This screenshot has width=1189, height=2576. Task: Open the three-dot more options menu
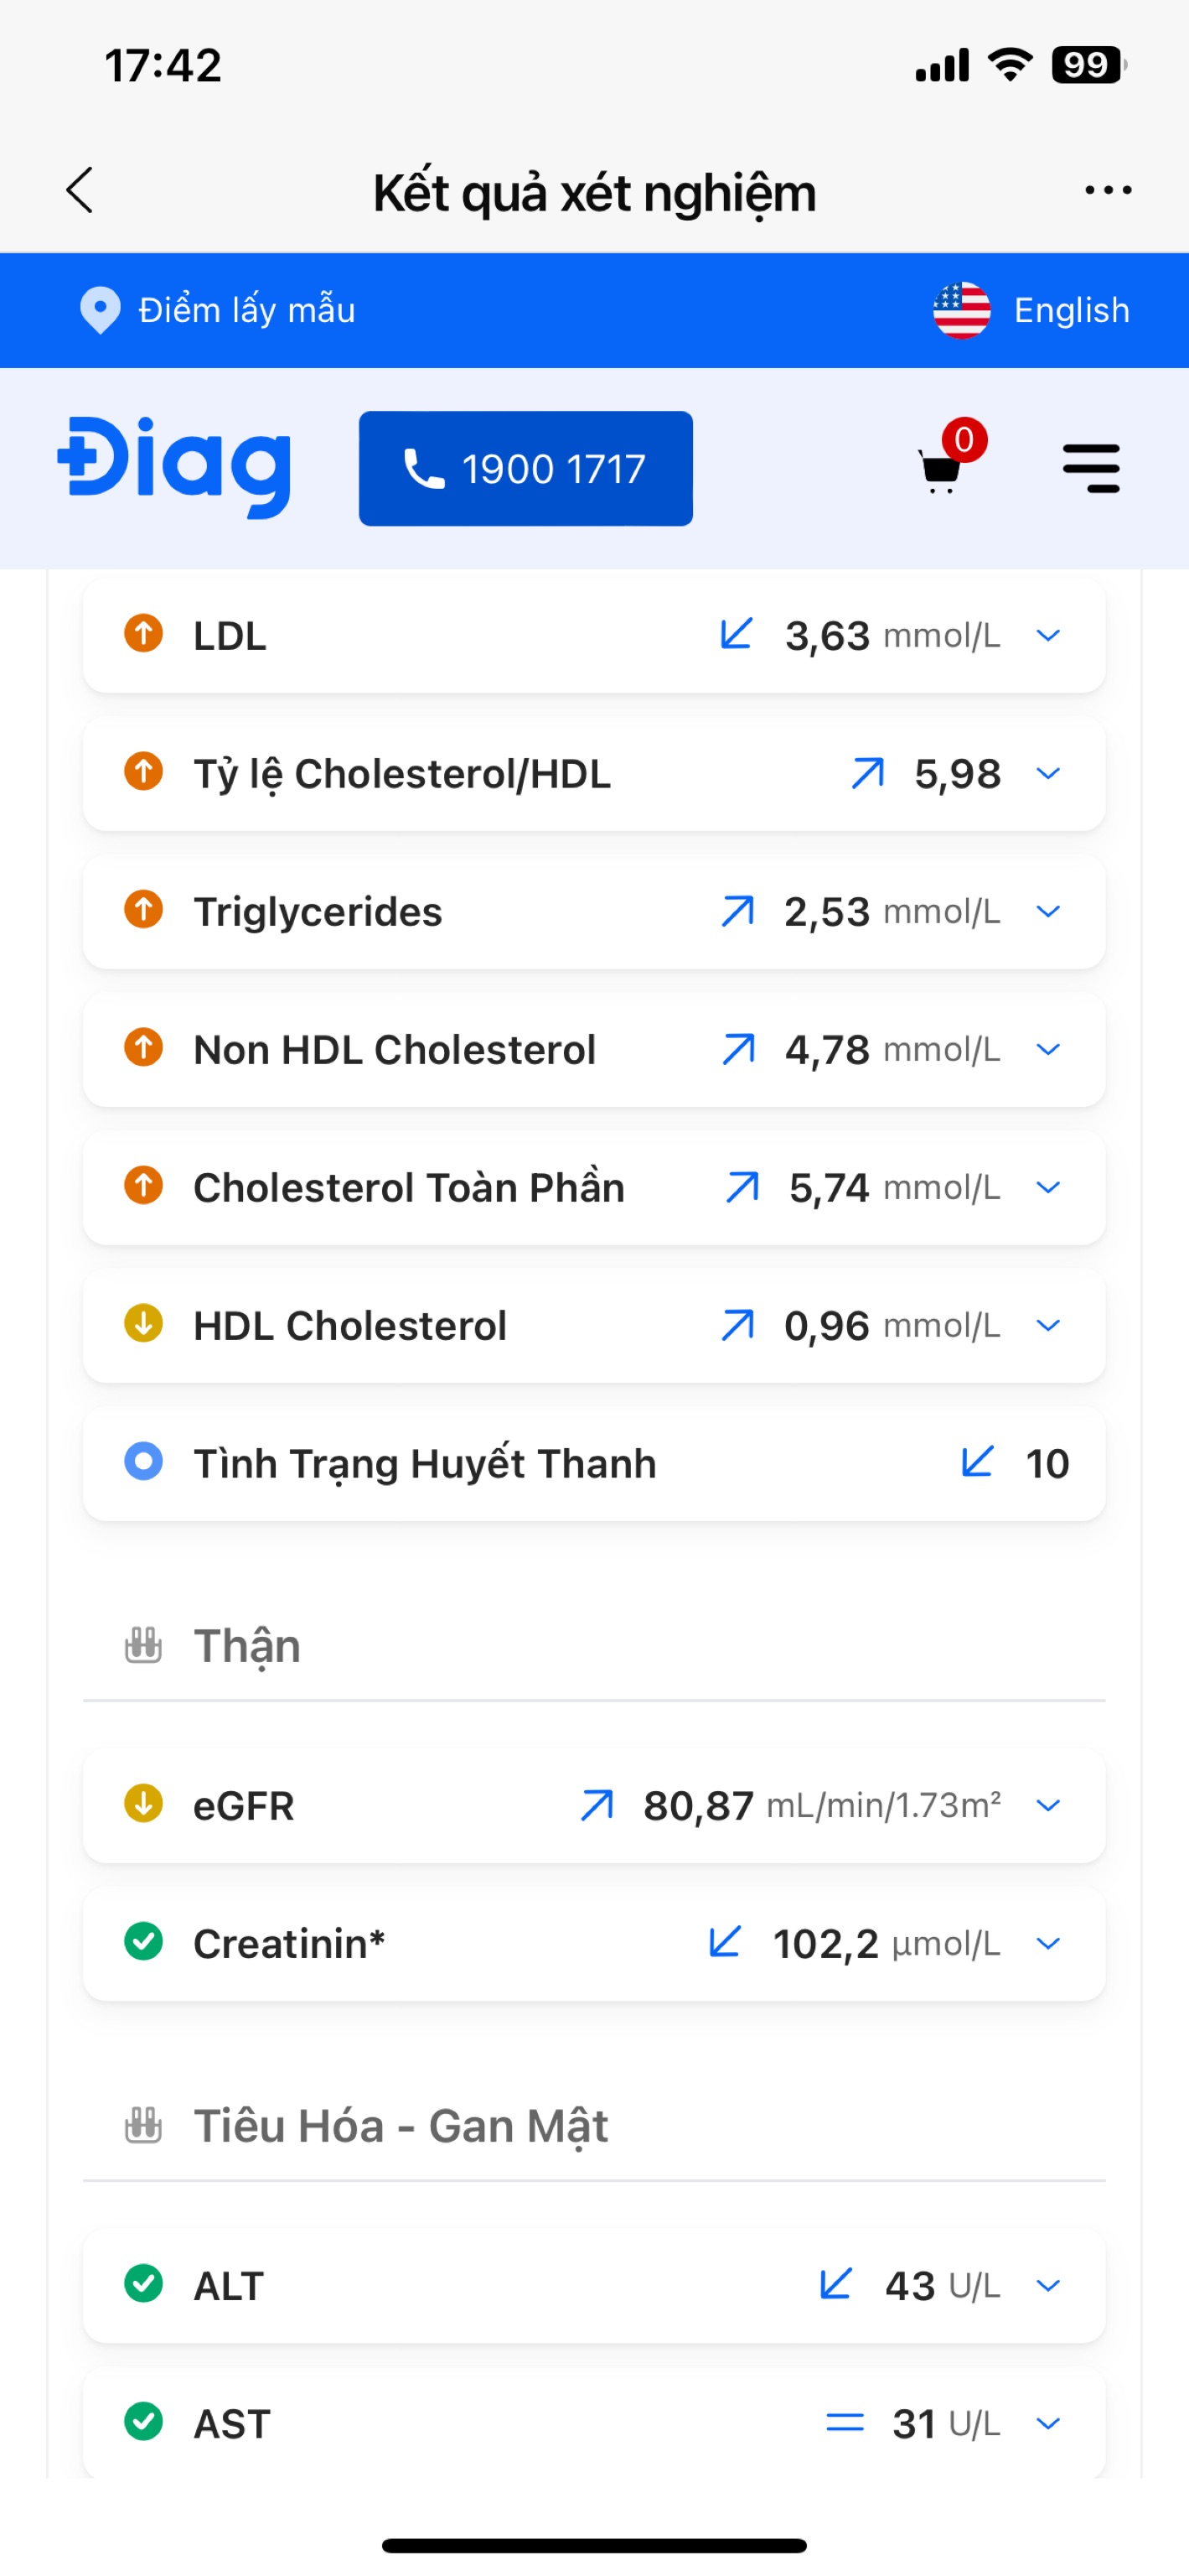[1108, 190]
